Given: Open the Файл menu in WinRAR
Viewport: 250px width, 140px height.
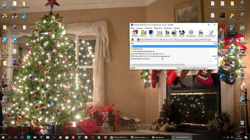Looking at the screenshot, I should pos(132,28).
